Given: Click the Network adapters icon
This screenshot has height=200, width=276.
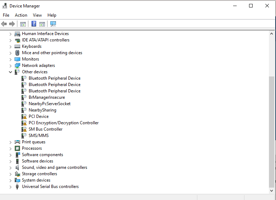Looking at the screenshot, I should [17, 65].
